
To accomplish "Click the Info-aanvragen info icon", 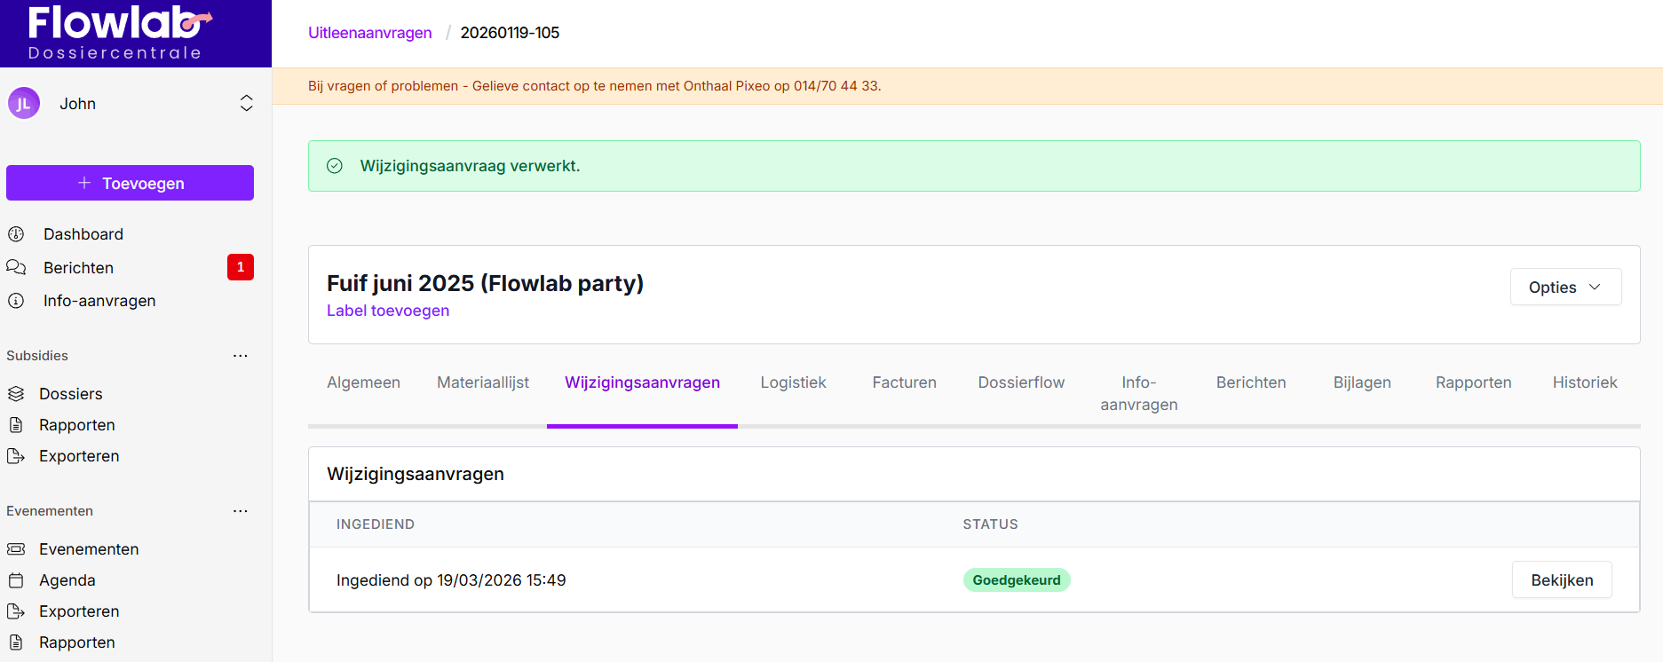I will coord(16,301).
